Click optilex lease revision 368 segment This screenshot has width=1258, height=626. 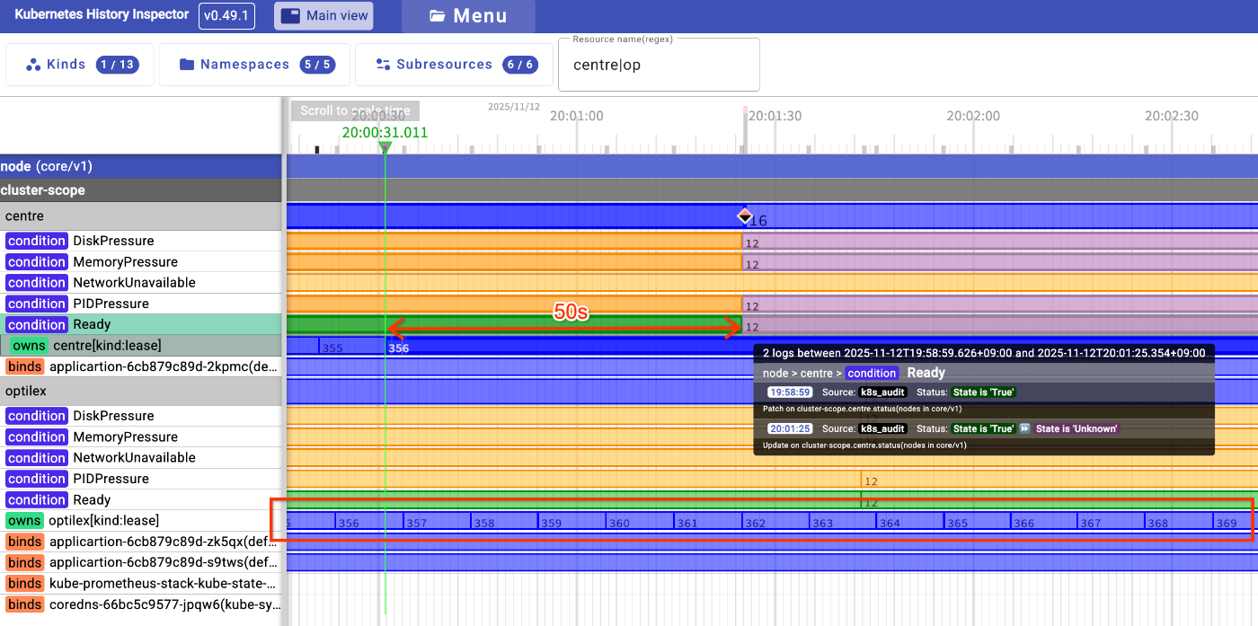point(1178,522)
